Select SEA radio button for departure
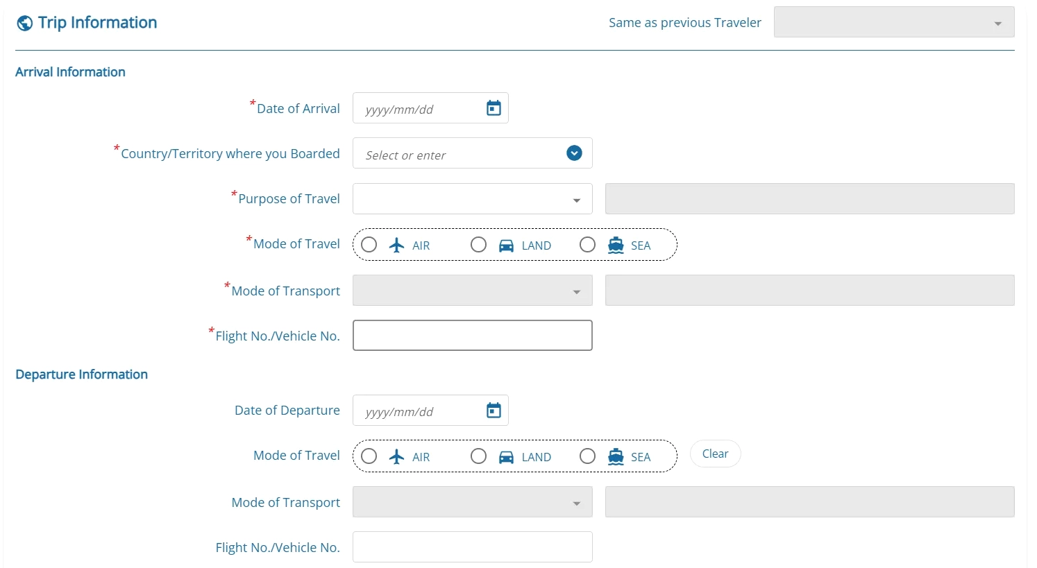1037x568 pixels. click(588, 456)
